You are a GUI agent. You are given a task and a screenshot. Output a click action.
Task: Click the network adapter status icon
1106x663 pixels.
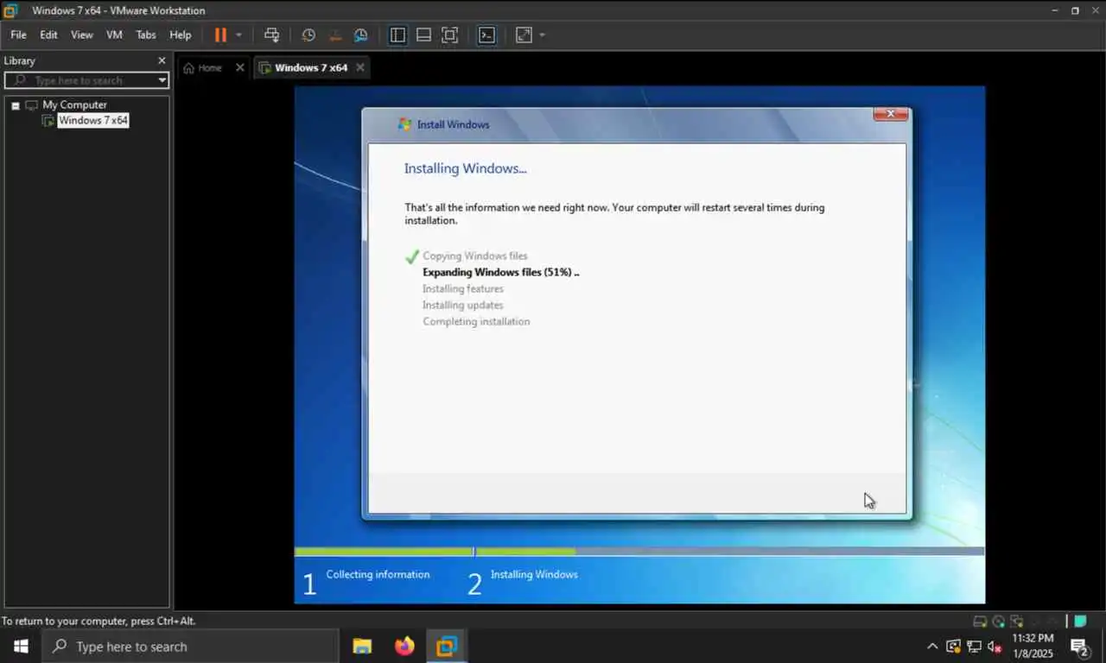(x=1018, y=621)
